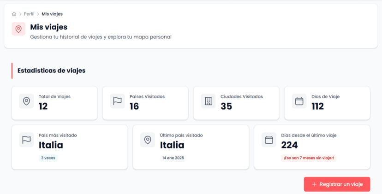This screenshot has width=382, height=194.
Task: Click the '14 ene 2025' date badge
Action: click(x=173, y=158)
